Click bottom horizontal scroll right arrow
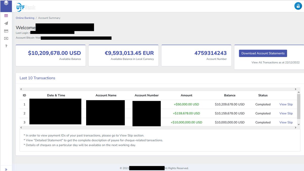This screenshot has width=304, height=171. 295,128
